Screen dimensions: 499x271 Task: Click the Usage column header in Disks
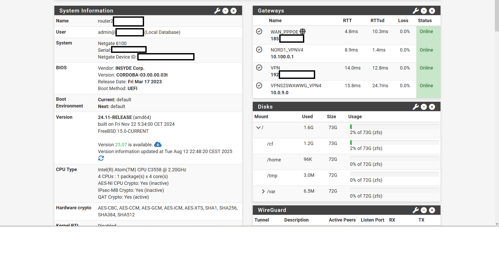click(x=355, y=117)
